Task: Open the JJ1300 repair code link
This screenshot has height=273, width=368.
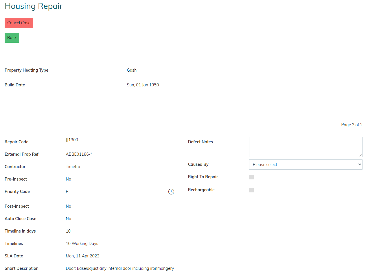Action: click(x=72, y=140)
